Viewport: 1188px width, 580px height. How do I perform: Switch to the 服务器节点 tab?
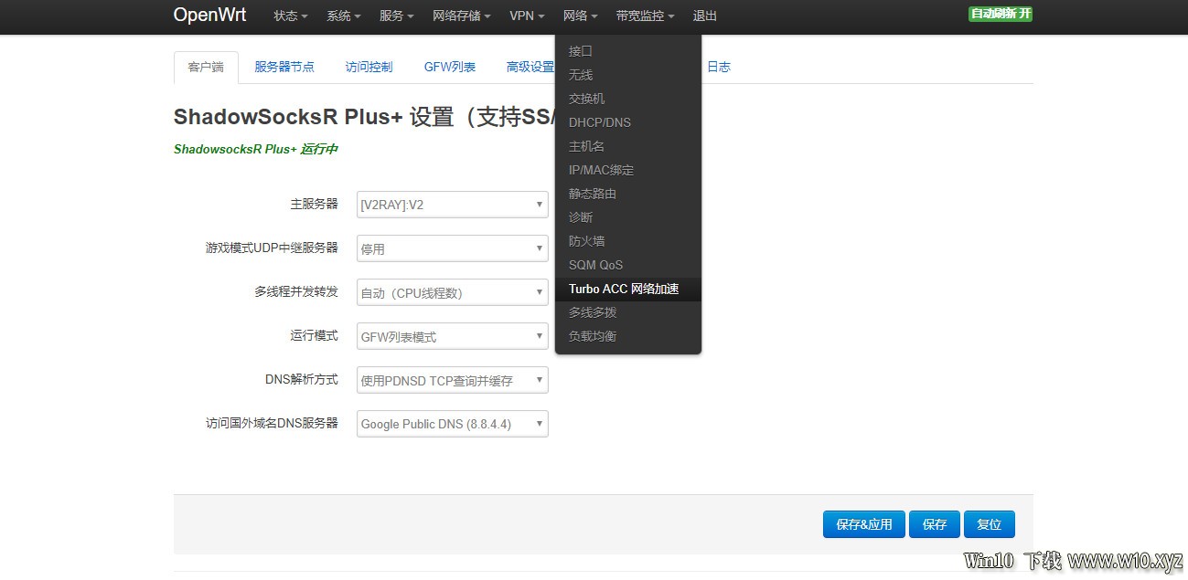point(284,67)
